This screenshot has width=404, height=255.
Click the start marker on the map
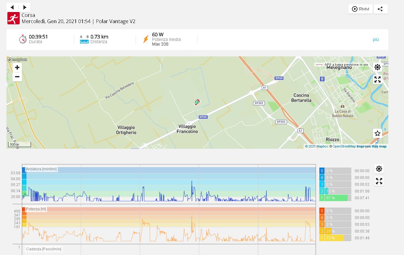[x=197, y=102]
